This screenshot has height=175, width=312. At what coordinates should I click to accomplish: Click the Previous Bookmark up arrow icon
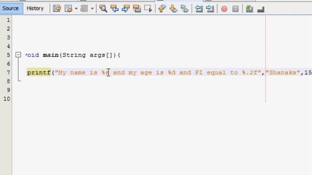click(x=162, y=9)
